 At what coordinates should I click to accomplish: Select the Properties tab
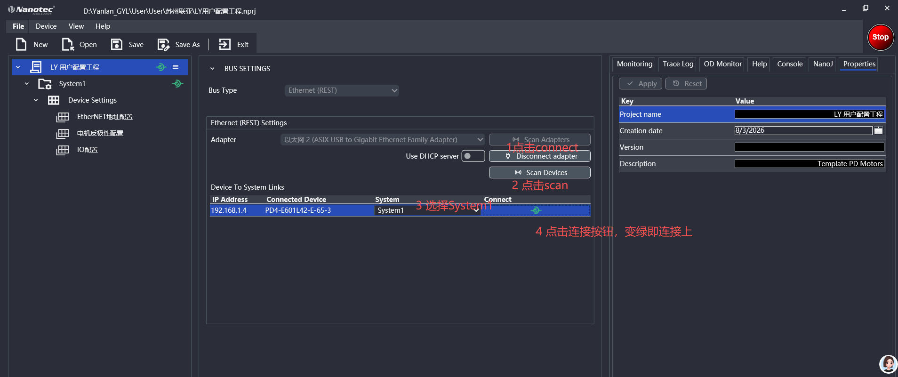pos(859,64)
